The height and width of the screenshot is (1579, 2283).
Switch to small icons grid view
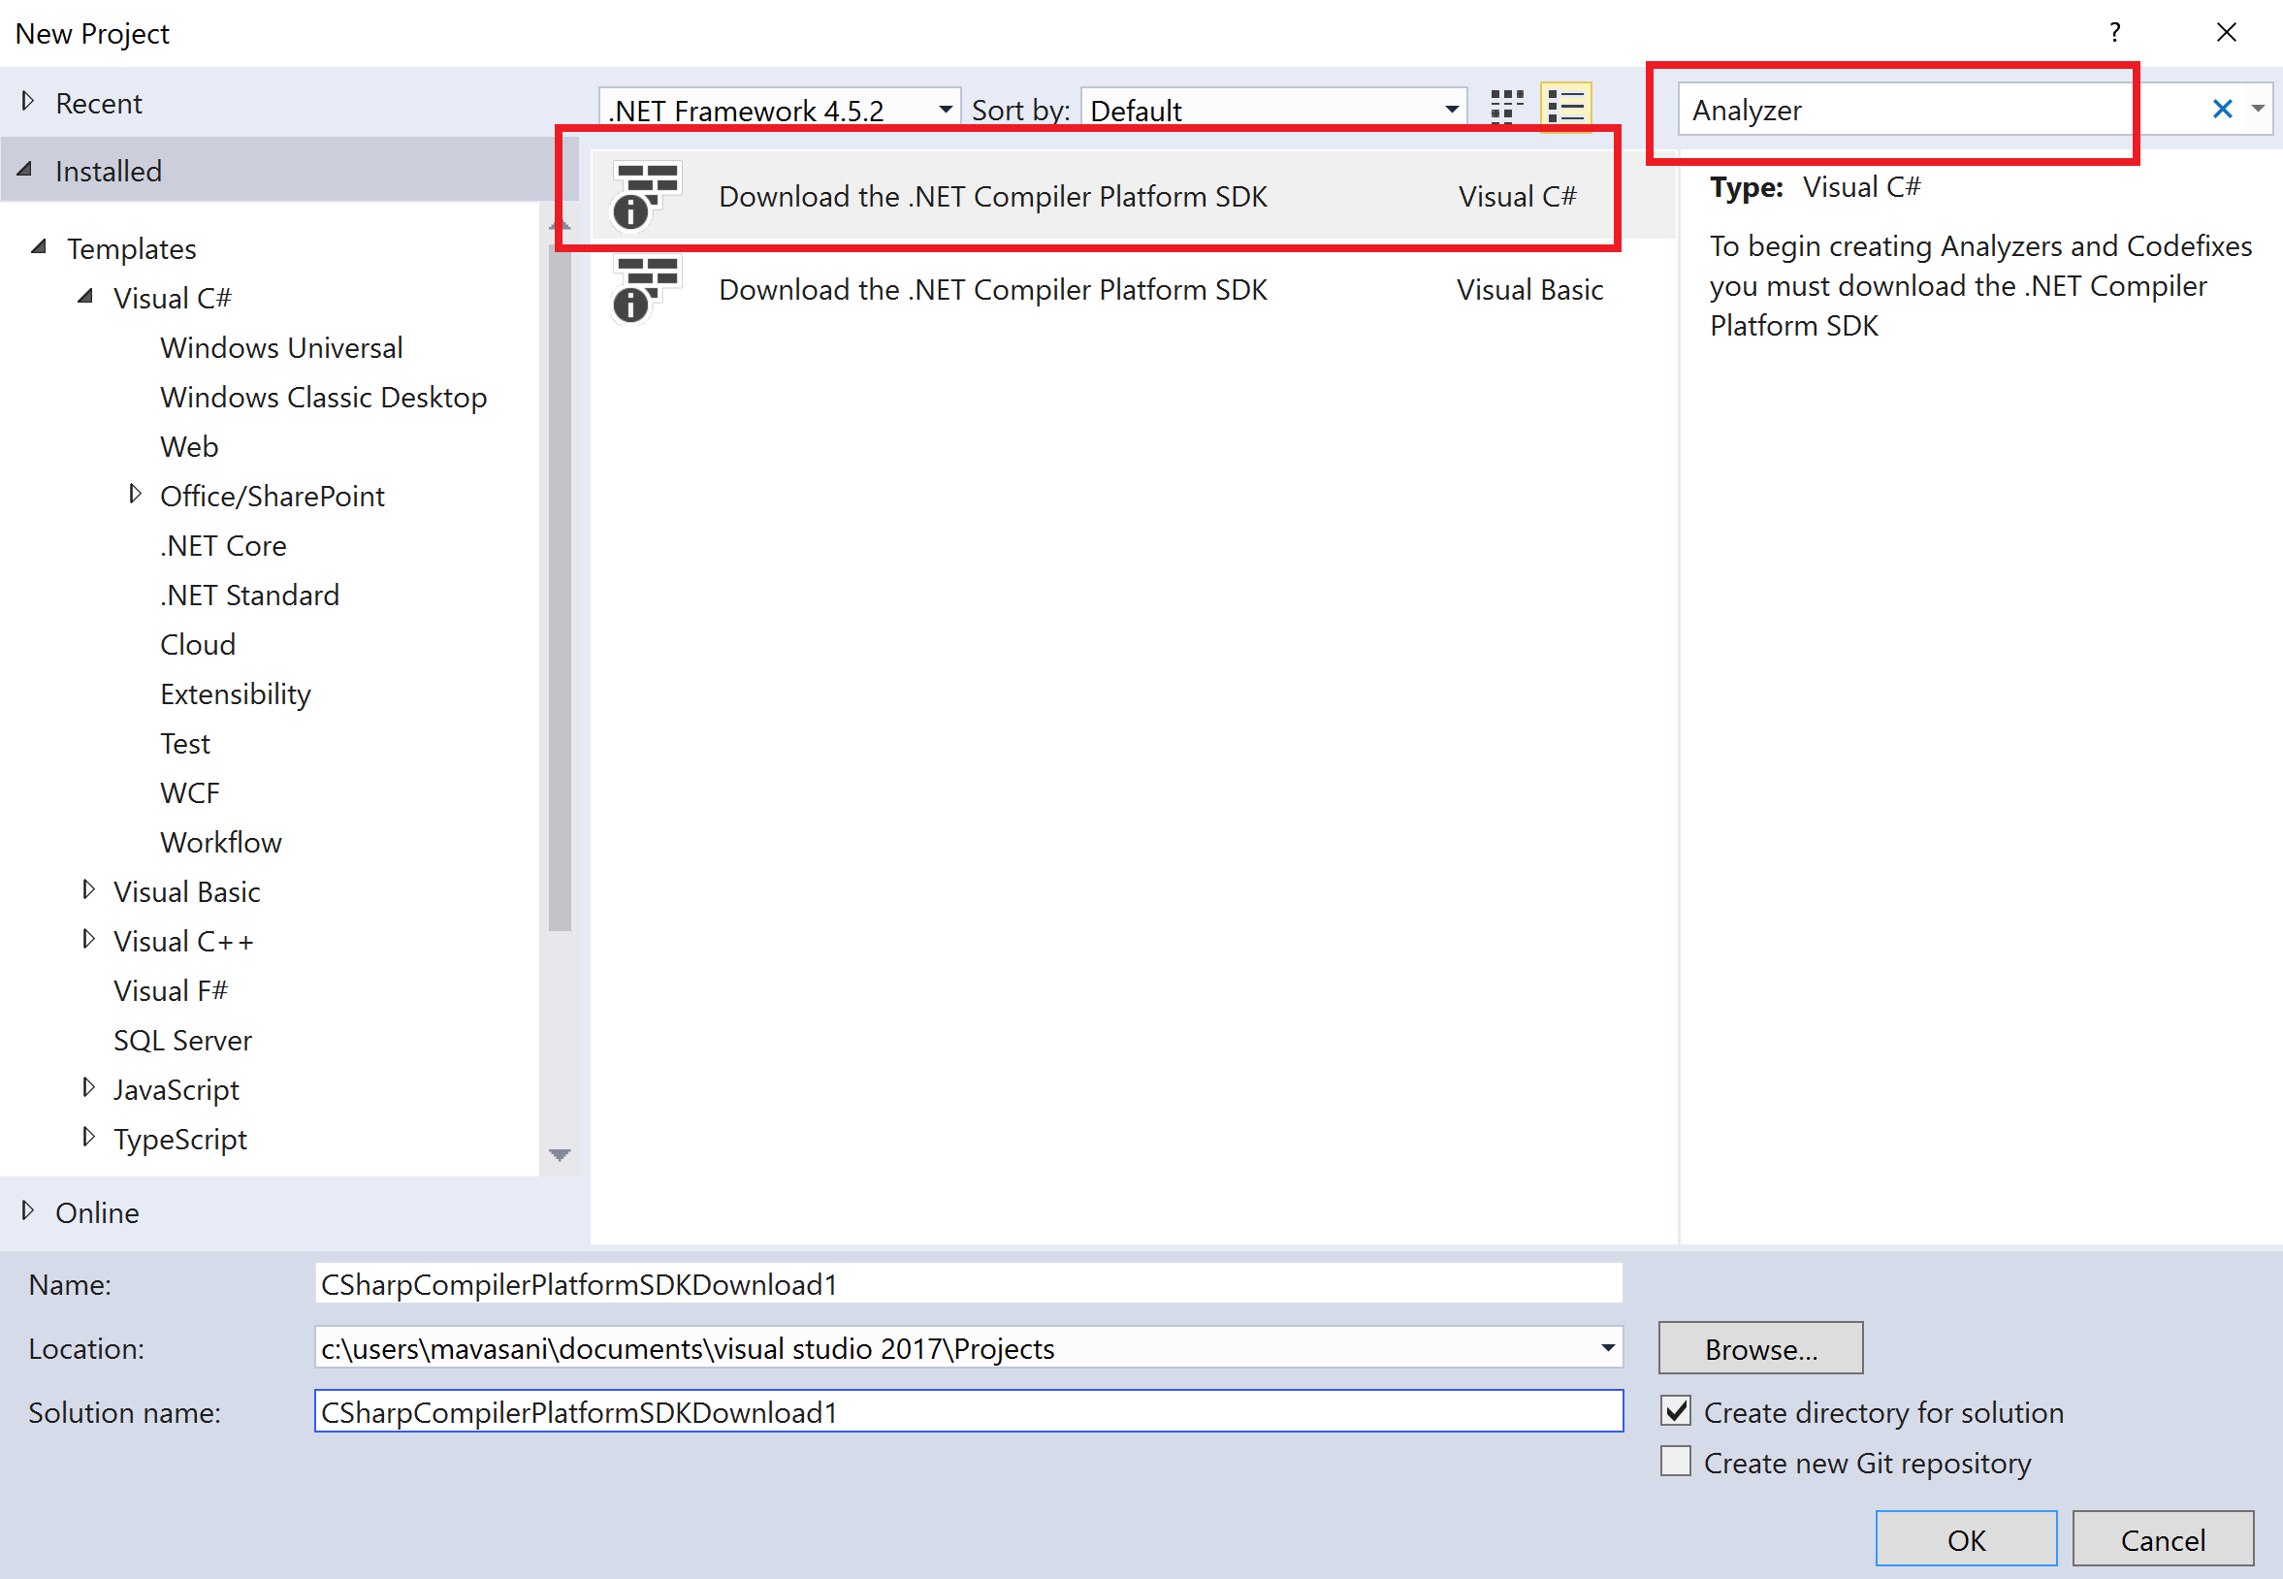pyautogui.click(x=1505, y=107)
